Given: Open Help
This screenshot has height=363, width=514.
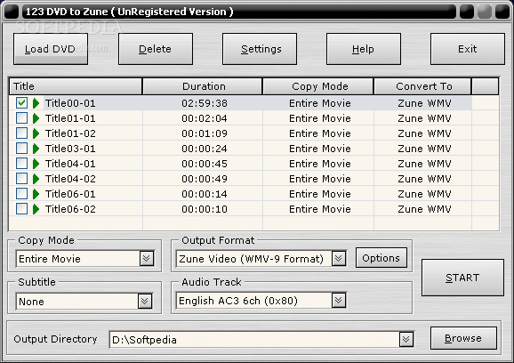Looking at the screenshot, I should [x=364, y=49].
